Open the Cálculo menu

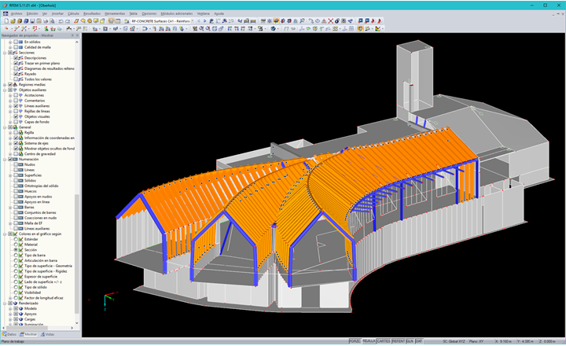click(x=73, y=13)
